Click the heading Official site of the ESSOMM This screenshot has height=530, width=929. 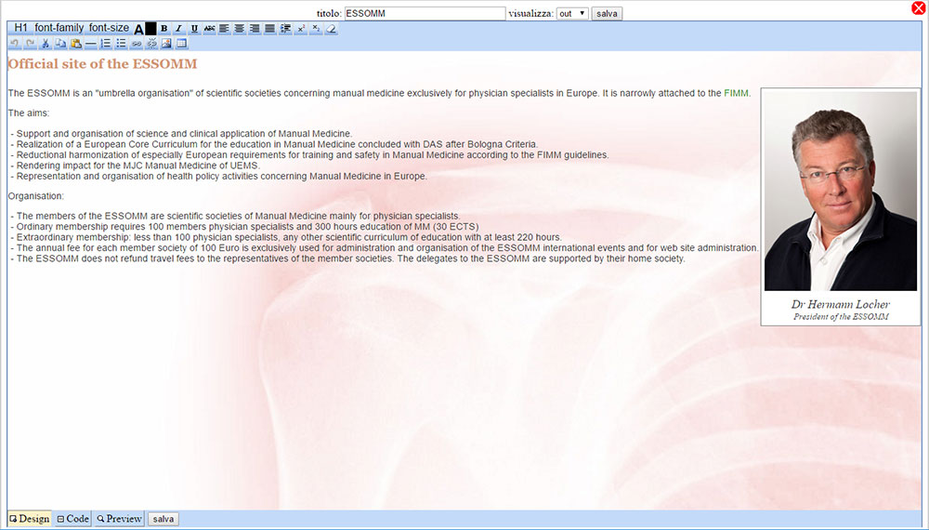click(102, 64)
